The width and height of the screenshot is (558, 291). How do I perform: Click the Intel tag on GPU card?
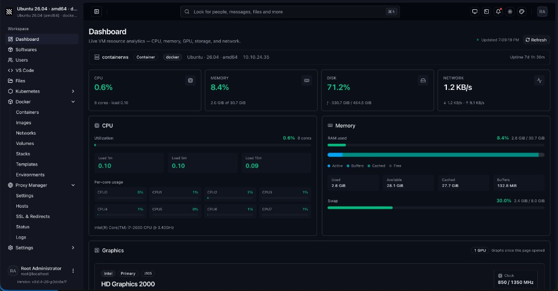coord(108,274)
